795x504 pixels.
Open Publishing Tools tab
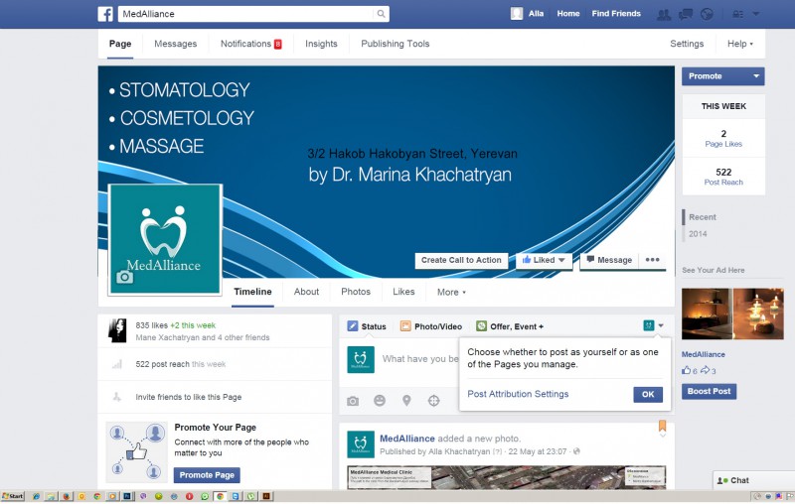point(395,44)
